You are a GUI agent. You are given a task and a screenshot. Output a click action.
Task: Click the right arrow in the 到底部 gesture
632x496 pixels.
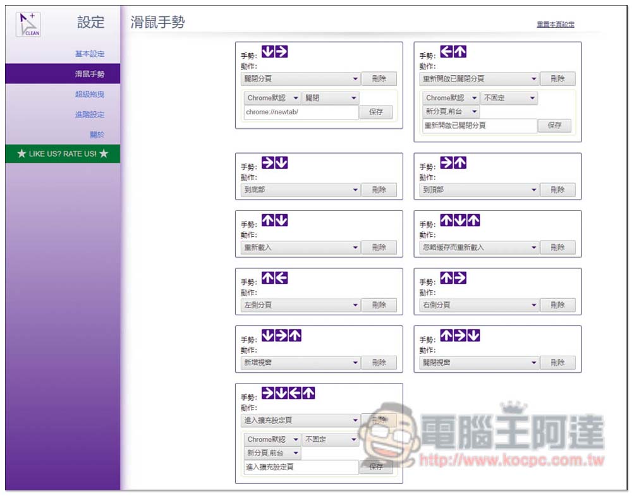click(268, 163)
